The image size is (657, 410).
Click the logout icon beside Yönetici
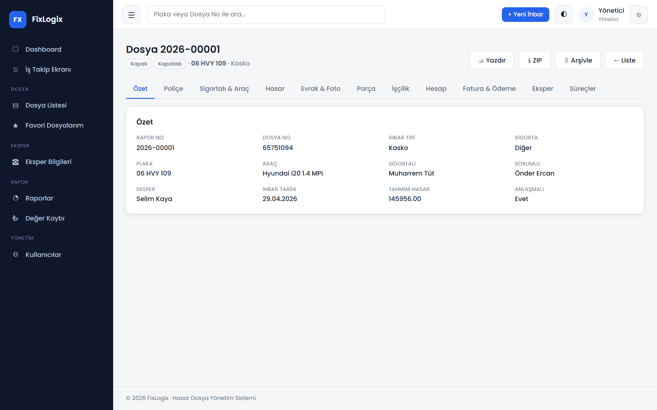pyautogui.click(x=639, y=15)
